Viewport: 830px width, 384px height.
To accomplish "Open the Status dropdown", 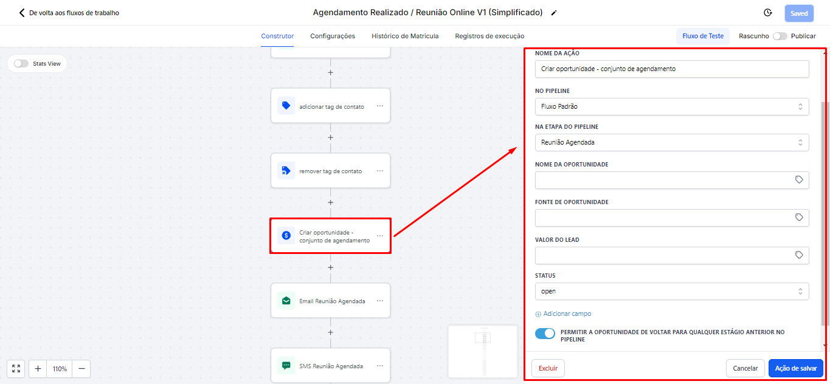I will [x=671, y=292].
